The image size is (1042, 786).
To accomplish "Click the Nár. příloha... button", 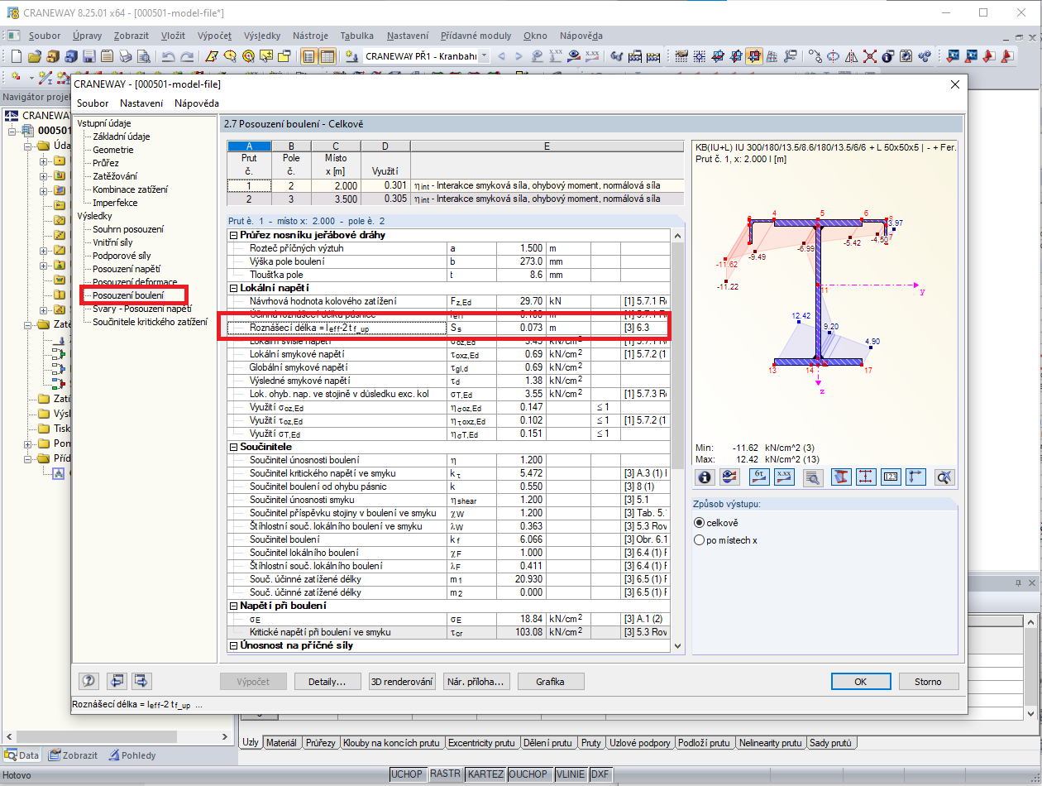I will [476, 682].
